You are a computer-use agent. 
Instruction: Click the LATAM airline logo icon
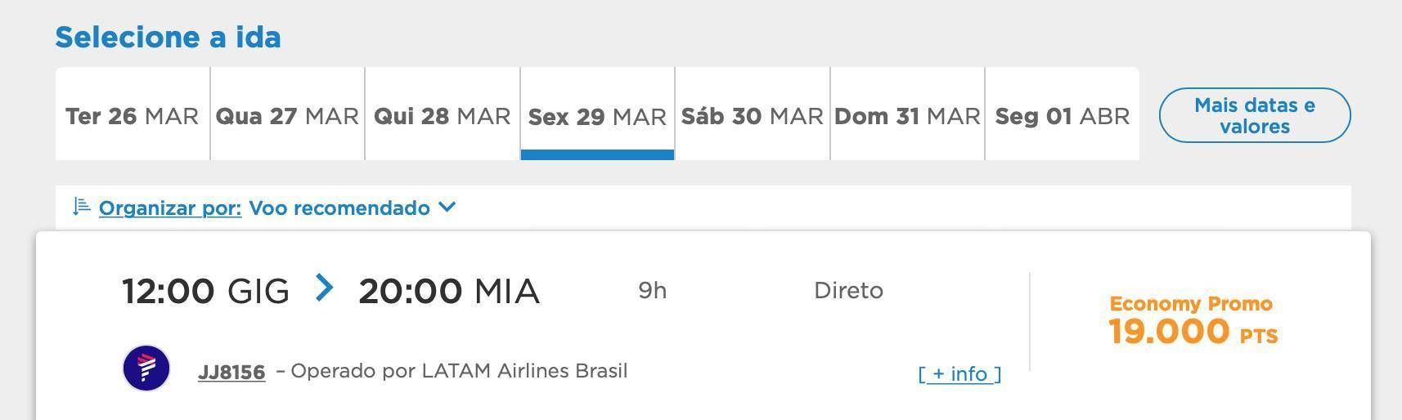tap(146, 368)
